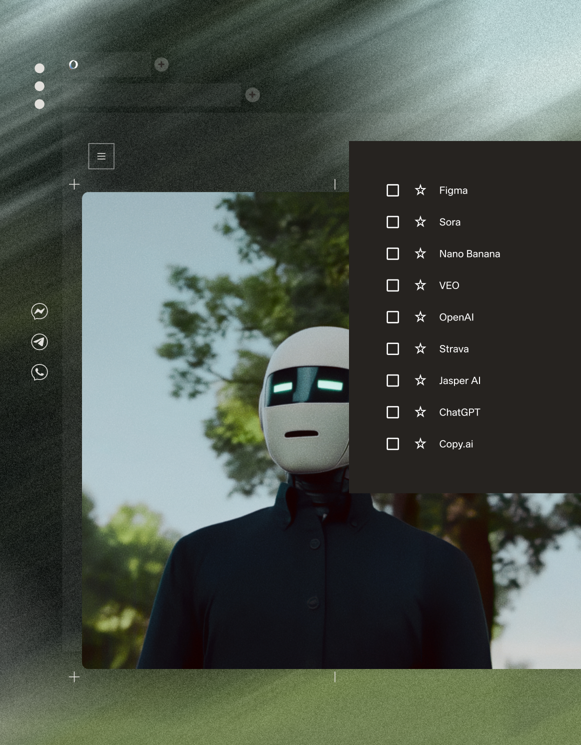Click the Sora label
This screenshot has height=745, width=581.
click(450, 222)
